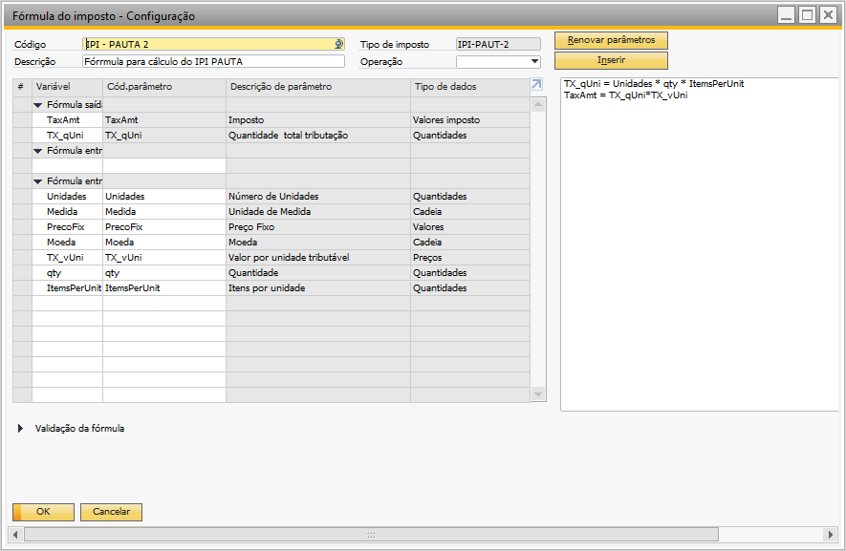Viewport: 846px width, 551px height.
Task: Click the table's vertical scroll up arrow
Action: (x=538, y=106)
